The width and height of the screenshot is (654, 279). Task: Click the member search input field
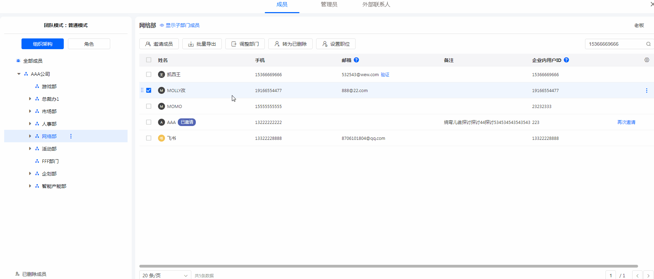[x=615, y=44]
